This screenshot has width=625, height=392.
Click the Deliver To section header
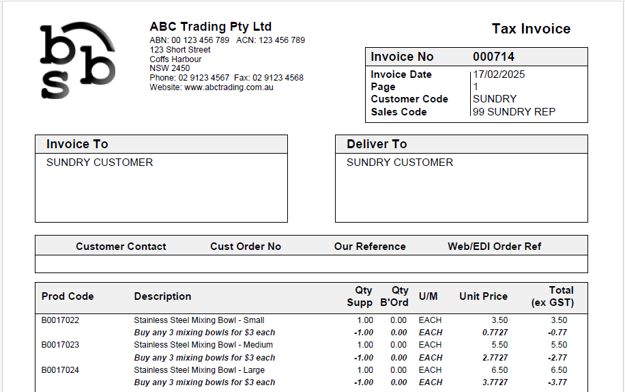pos(377,144)
